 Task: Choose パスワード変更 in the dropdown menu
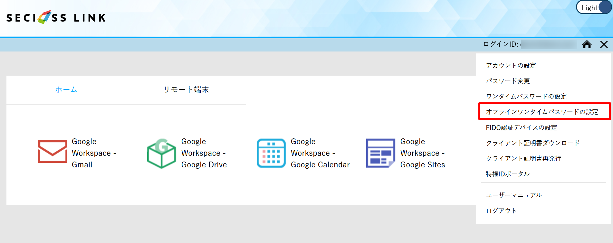508,81
